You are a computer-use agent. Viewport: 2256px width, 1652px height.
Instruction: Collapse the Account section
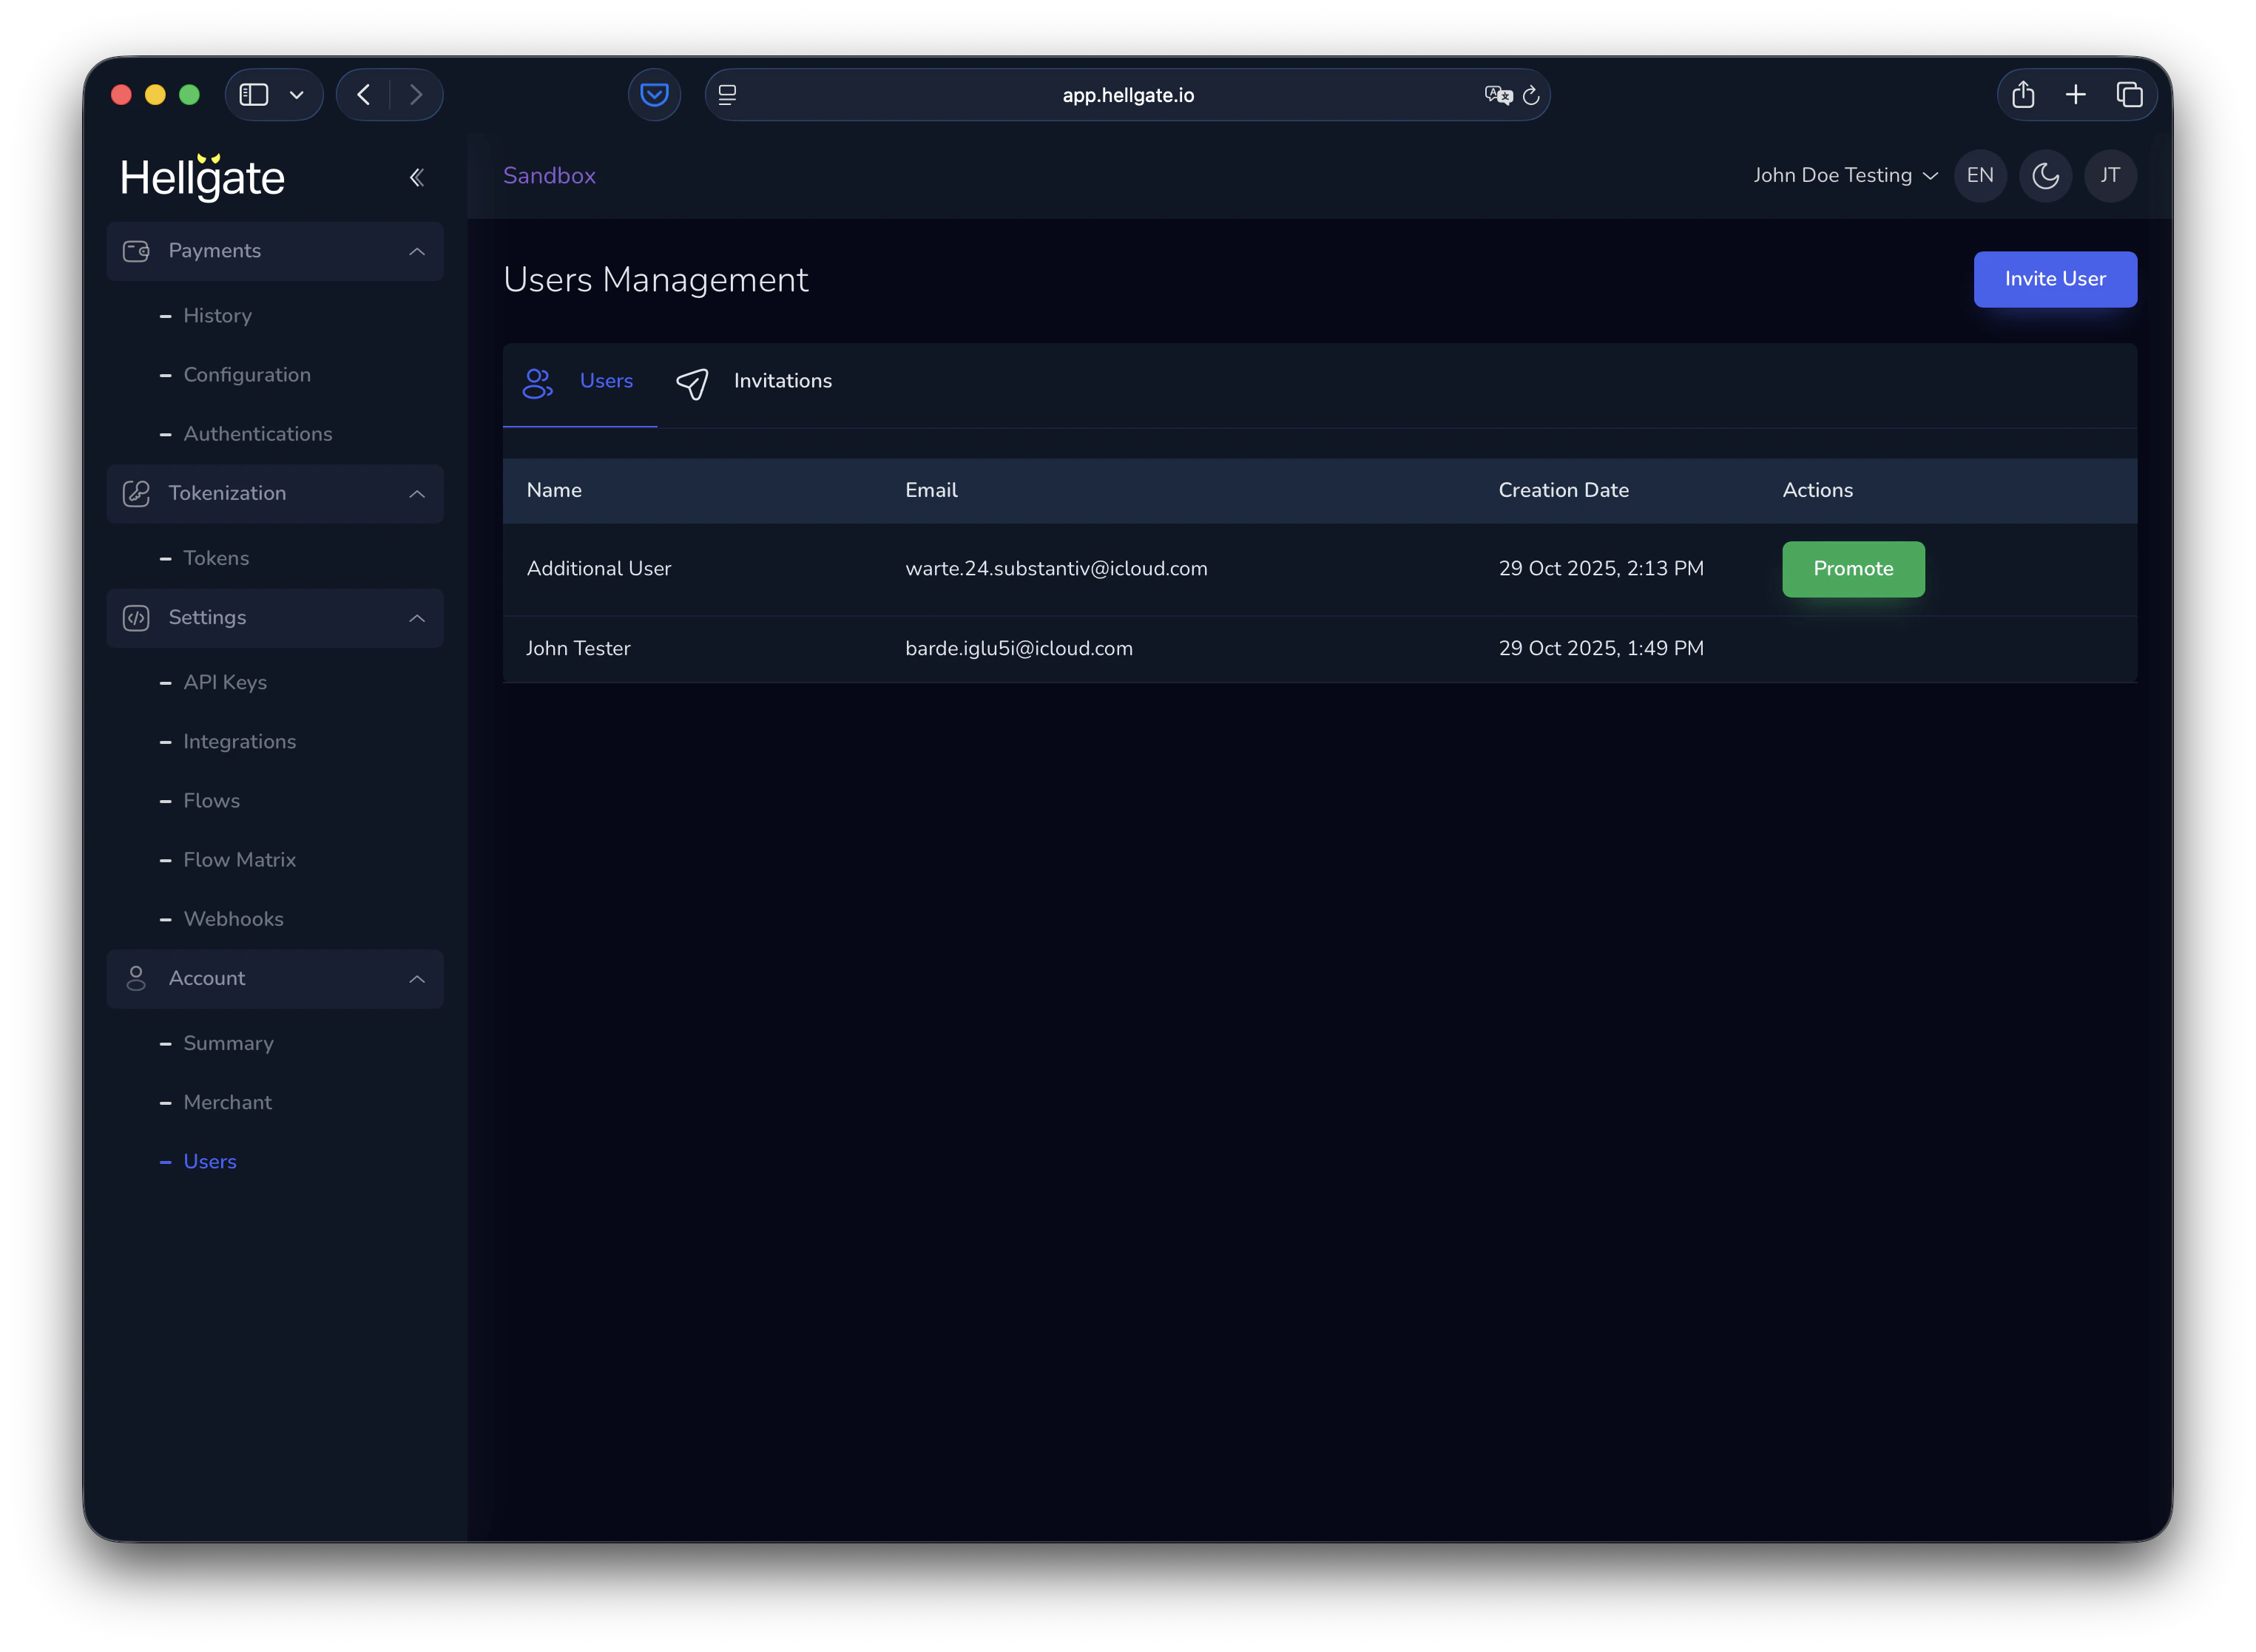pyautogui.click(x=417, y=980)
